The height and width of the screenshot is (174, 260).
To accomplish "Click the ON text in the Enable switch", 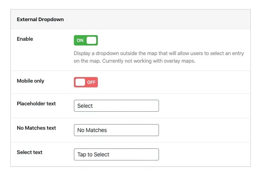I will pos(80,41).
